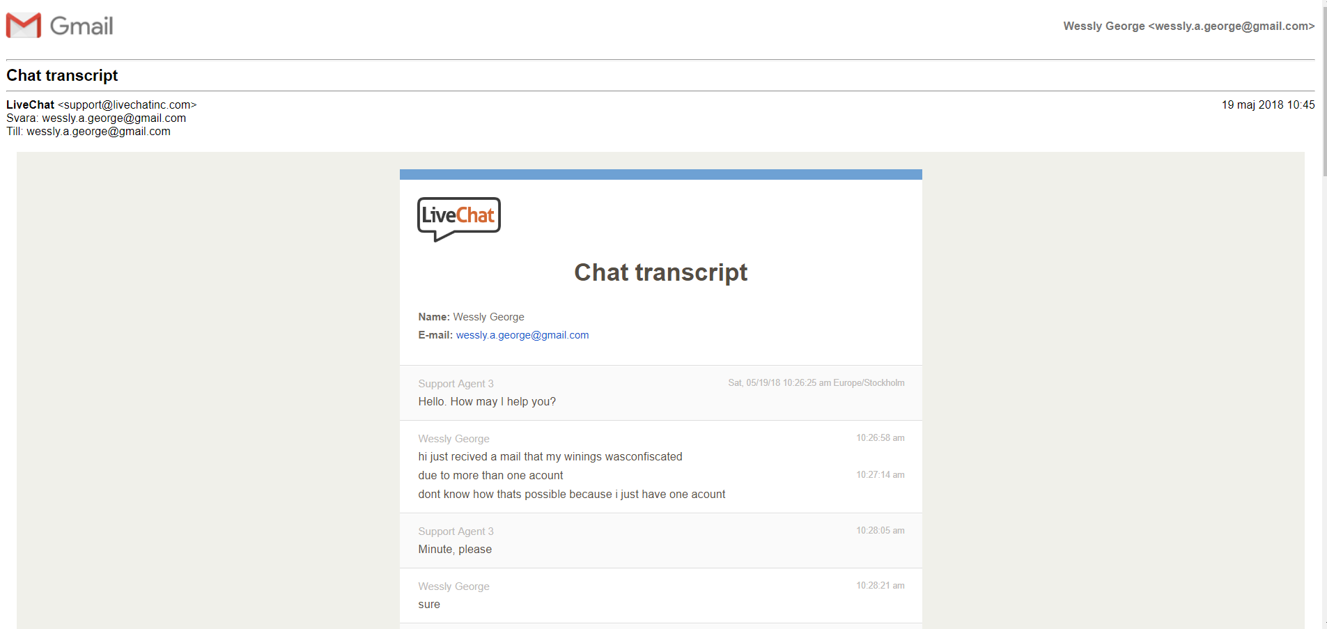Click the '10:28:21 am' timestamp
Image resolution: width=1327 pixels, height=629 pixels.
click(880, 586)
